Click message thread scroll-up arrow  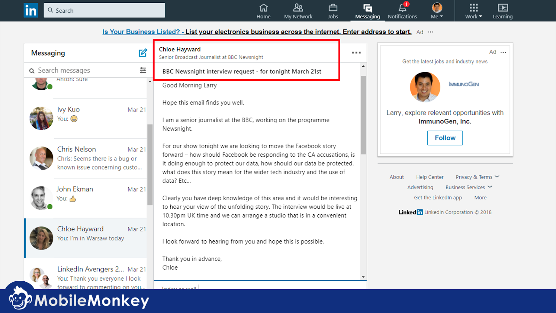pyautogui.click(x=363, y=66)
